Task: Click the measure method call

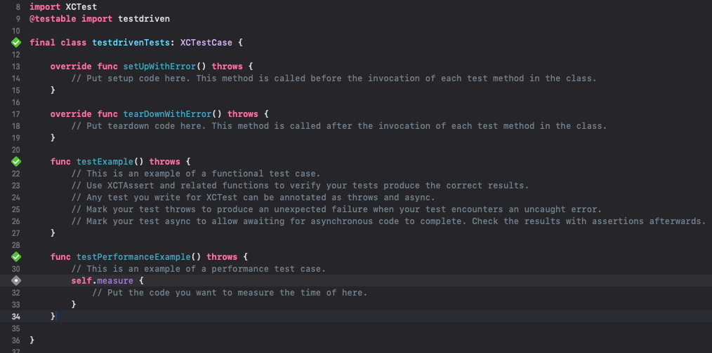Action: click(115, 280)
